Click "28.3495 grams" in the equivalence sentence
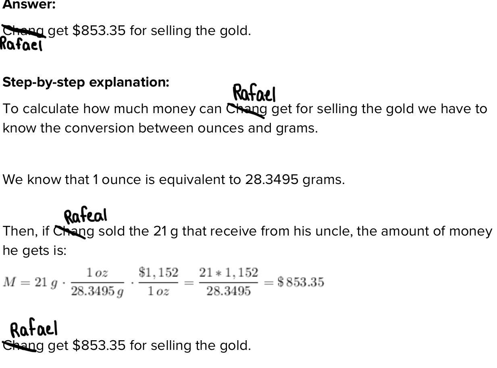This screenshot has height=368, width=497. coord(295,180)
